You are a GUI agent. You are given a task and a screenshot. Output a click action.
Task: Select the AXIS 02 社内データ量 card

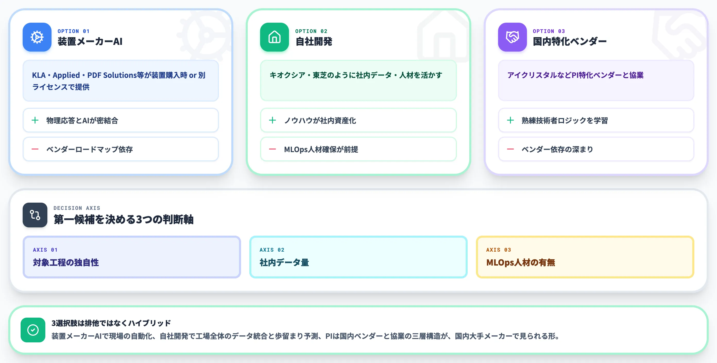358,257
